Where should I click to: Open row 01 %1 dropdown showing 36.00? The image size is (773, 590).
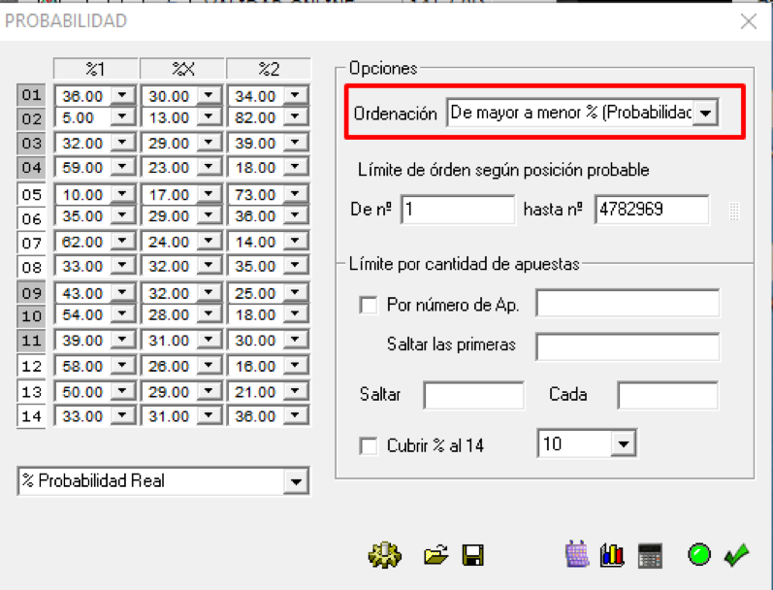(x=122, y=95)
